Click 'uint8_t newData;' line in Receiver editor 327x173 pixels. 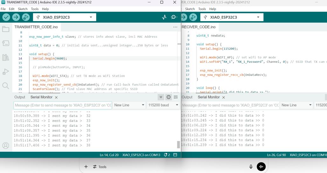(x=211, y=35)
